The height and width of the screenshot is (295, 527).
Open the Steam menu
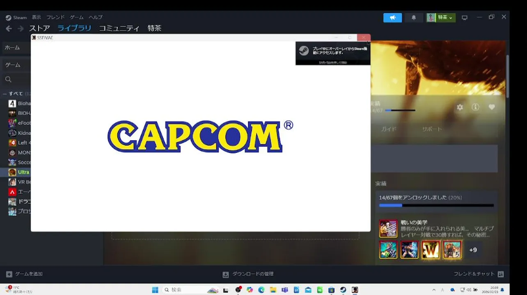(x=16, y=18)
